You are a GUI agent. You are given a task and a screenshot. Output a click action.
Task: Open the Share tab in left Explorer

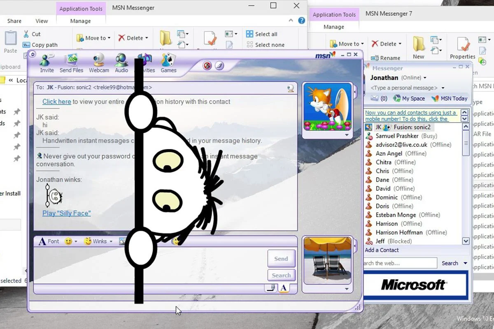(14, 21)
